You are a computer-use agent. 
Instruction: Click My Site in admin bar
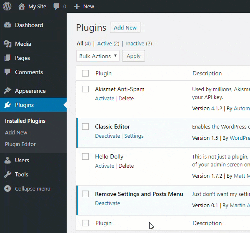coord(37,7)
